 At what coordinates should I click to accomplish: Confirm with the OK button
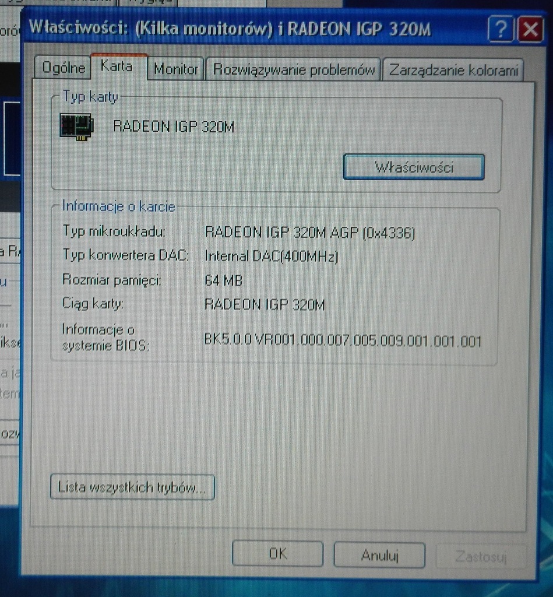tap(277, 554)
